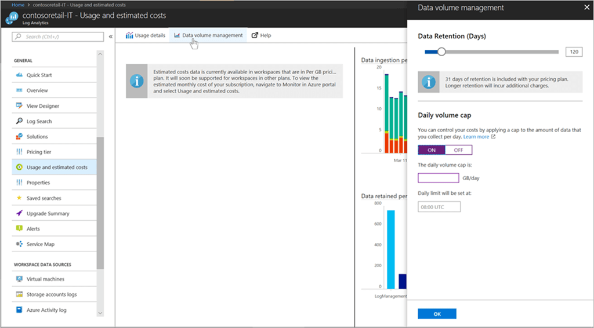594x328 pixels.
Task: Click the Upgrade Summary rocket icon
Action: (x=19, y=213)
